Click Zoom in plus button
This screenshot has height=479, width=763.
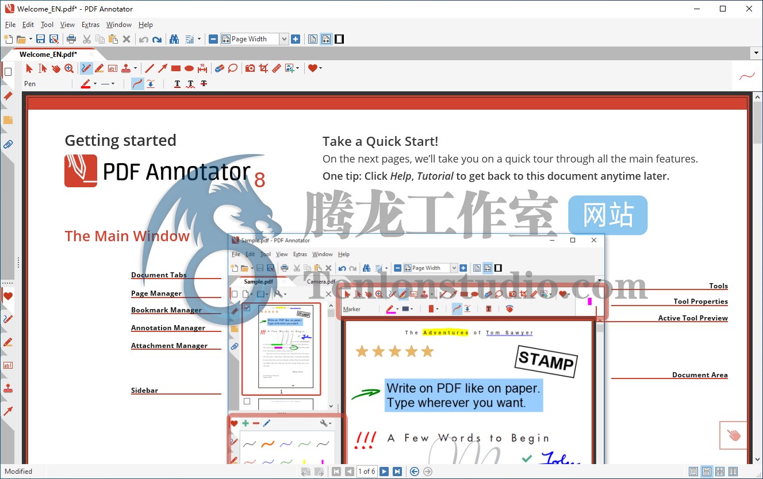[296, 39]
